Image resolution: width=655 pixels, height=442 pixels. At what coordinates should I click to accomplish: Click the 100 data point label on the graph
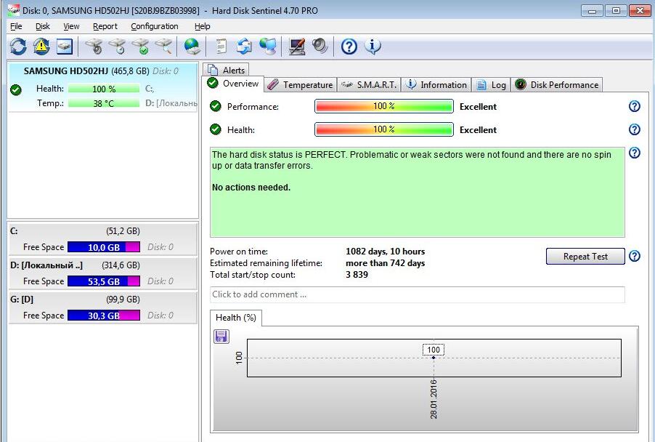pos(434,350)
